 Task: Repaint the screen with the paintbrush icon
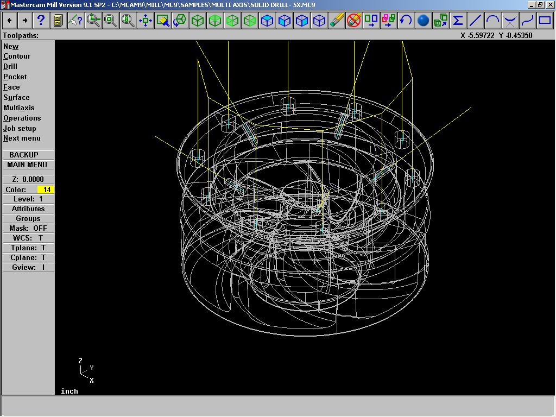[x=163, y=20]
